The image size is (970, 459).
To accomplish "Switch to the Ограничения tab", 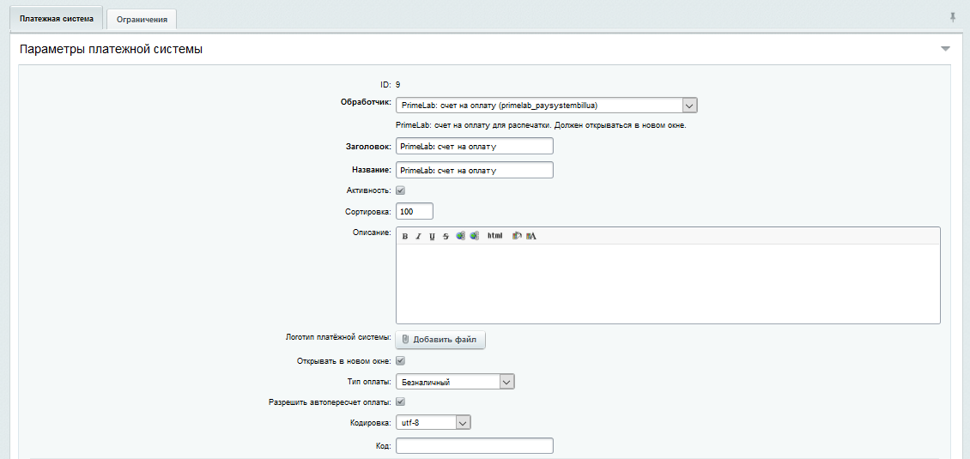I will point(142,19).
